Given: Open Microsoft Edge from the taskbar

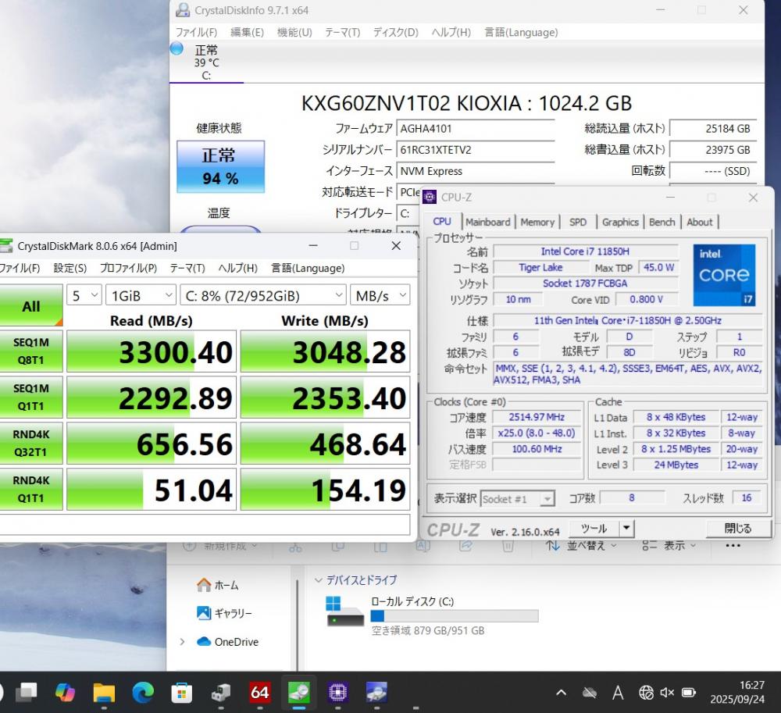Looking at the screenshot, I should [x=143, y=692].
